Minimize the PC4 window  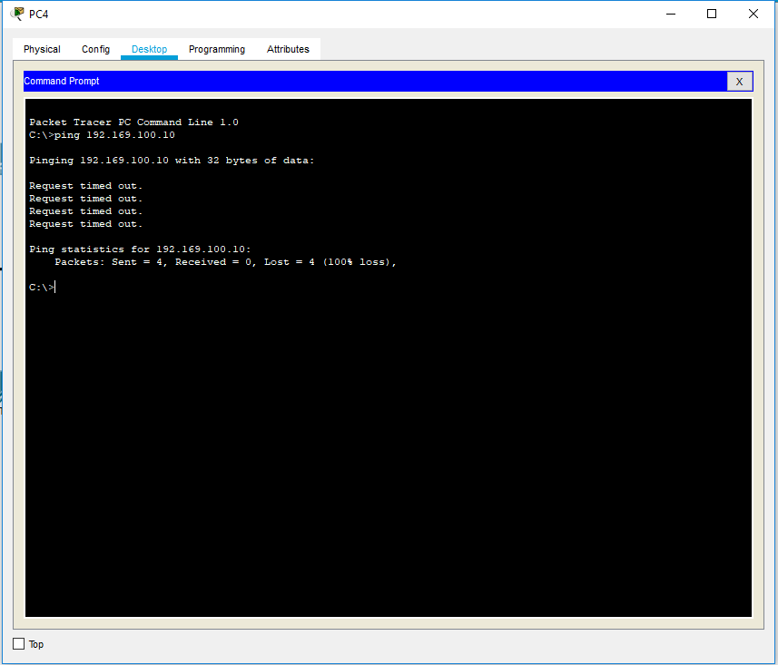tap(671, 14)
